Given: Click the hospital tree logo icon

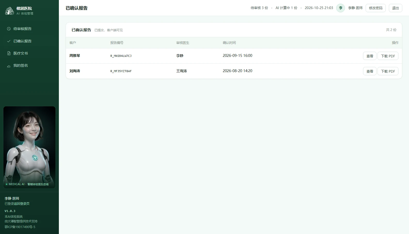Looking at the screenshot, I should (10, 11).
